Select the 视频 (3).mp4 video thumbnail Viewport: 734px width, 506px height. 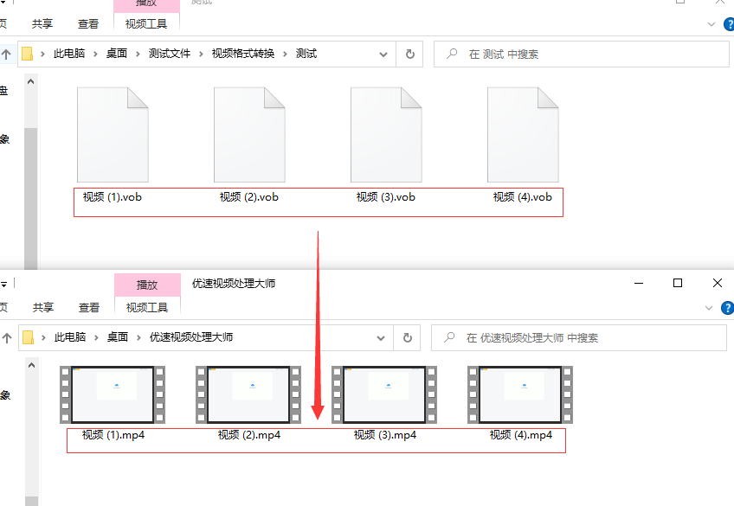[x=383, y=394]
